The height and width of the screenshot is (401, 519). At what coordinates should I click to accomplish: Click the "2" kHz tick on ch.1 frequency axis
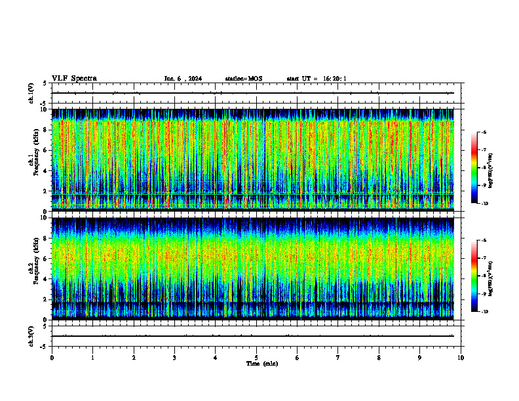46,191
